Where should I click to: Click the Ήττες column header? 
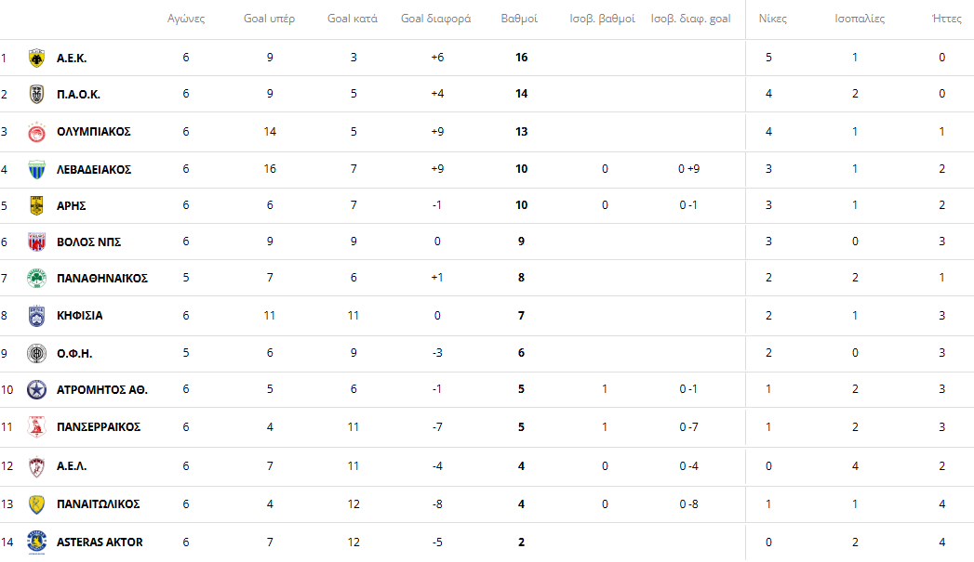tap(947, 19)
